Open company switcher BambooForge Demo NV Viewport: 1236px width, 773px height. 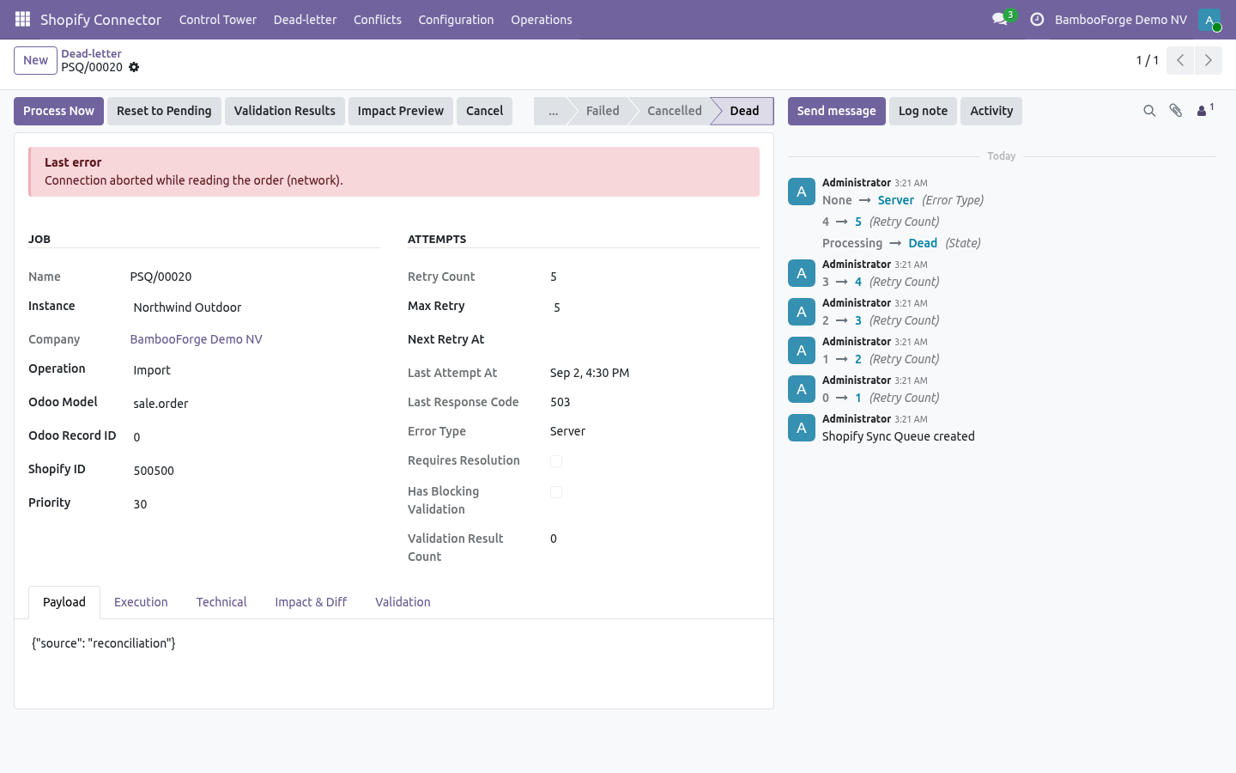[x=1121, y=20]
